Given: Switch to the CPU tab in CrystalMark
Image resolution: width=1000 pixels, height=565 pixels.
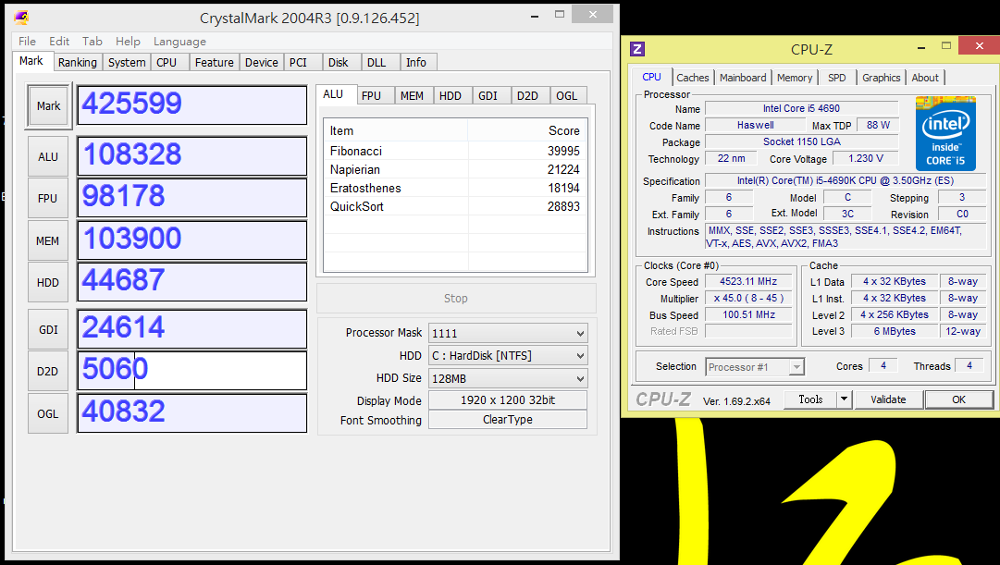Looking at the screenshot, I should pos(167,63).
